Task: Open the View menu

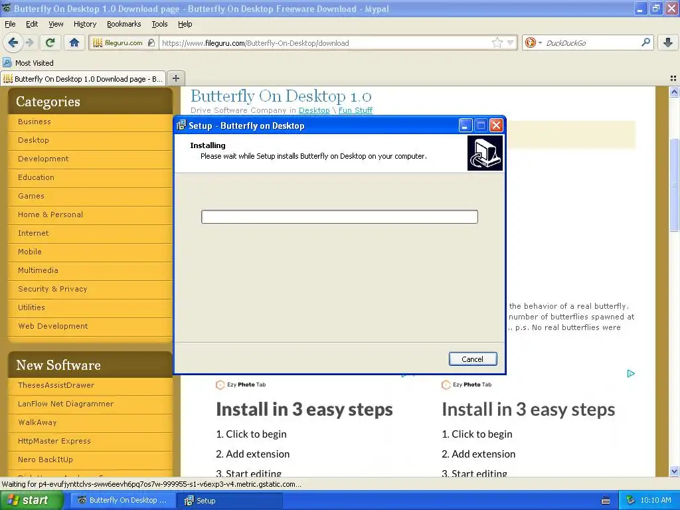Action: click(56, 24)
